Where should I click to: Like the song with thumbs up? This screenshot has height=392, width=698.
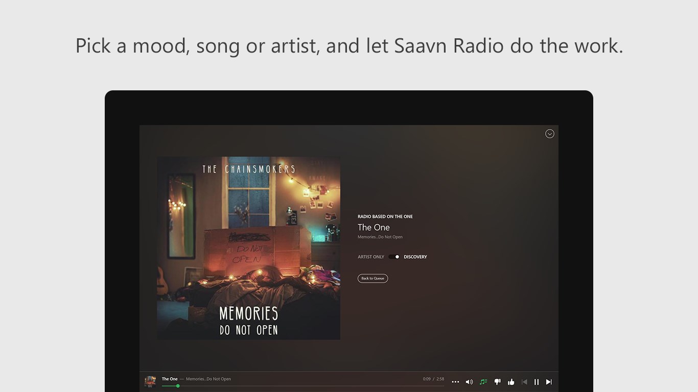point(511,382)
